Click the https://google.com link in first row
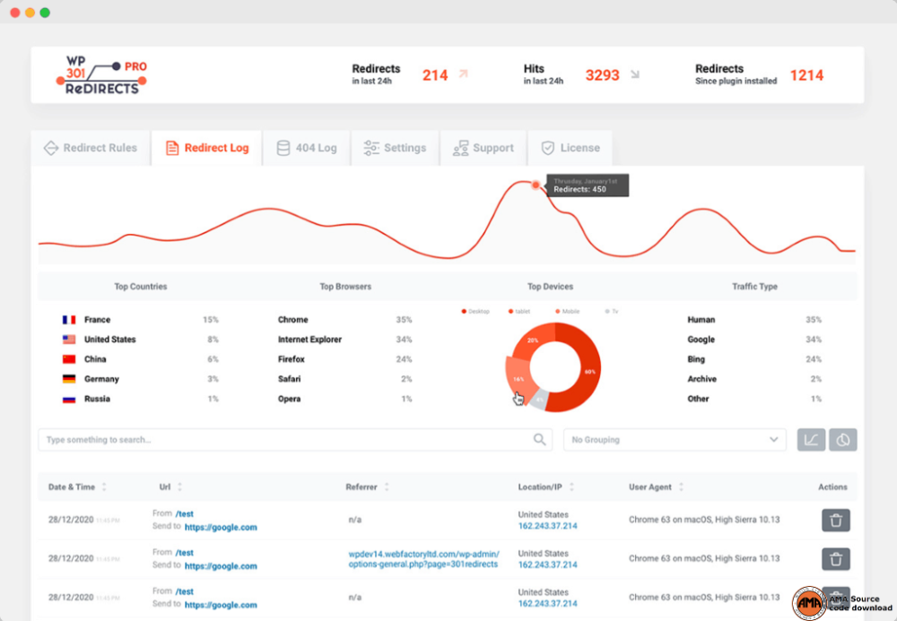 (x=221, y=527)
